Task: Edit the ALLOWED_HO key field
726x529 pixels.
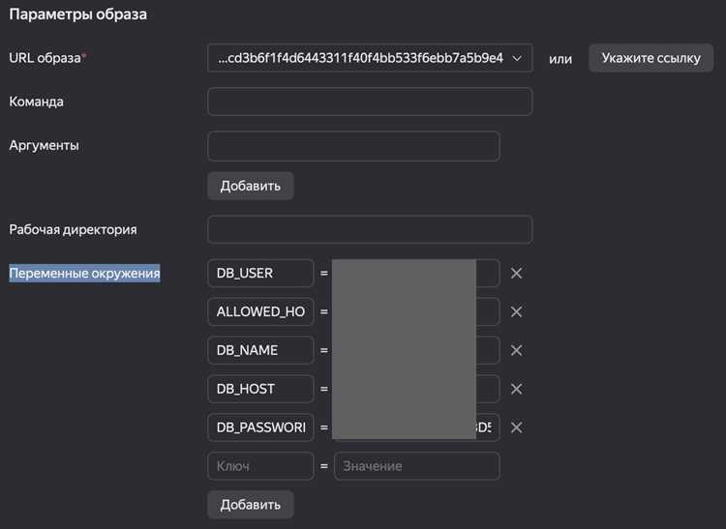Action: pyautogui.click(x=260, y=311)
